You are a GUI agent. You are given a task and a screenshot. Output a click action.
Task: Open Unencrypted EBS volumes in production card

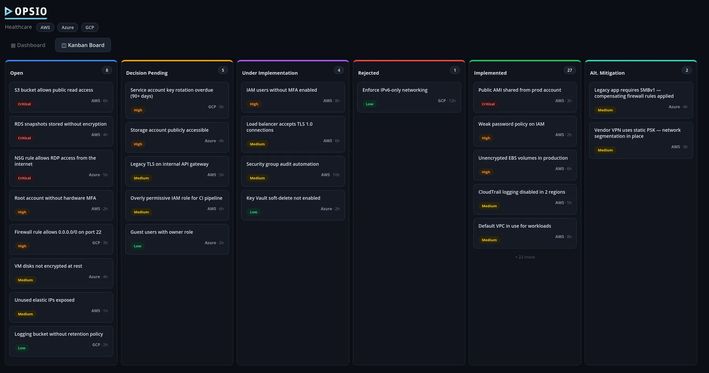(x=525, y=165)
